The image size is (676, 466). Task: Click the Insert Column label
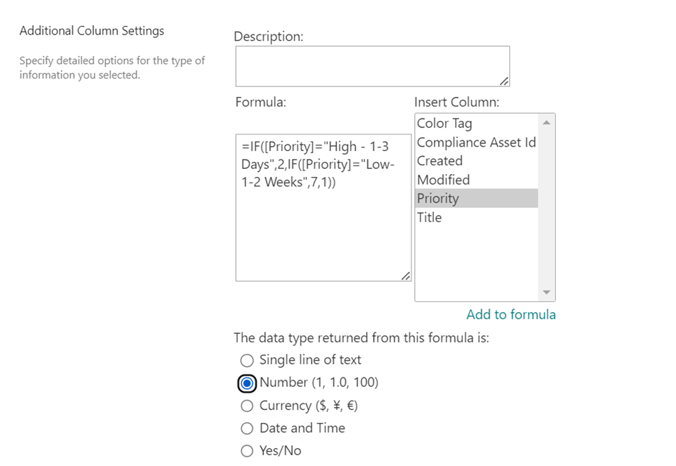pos(457,102)
